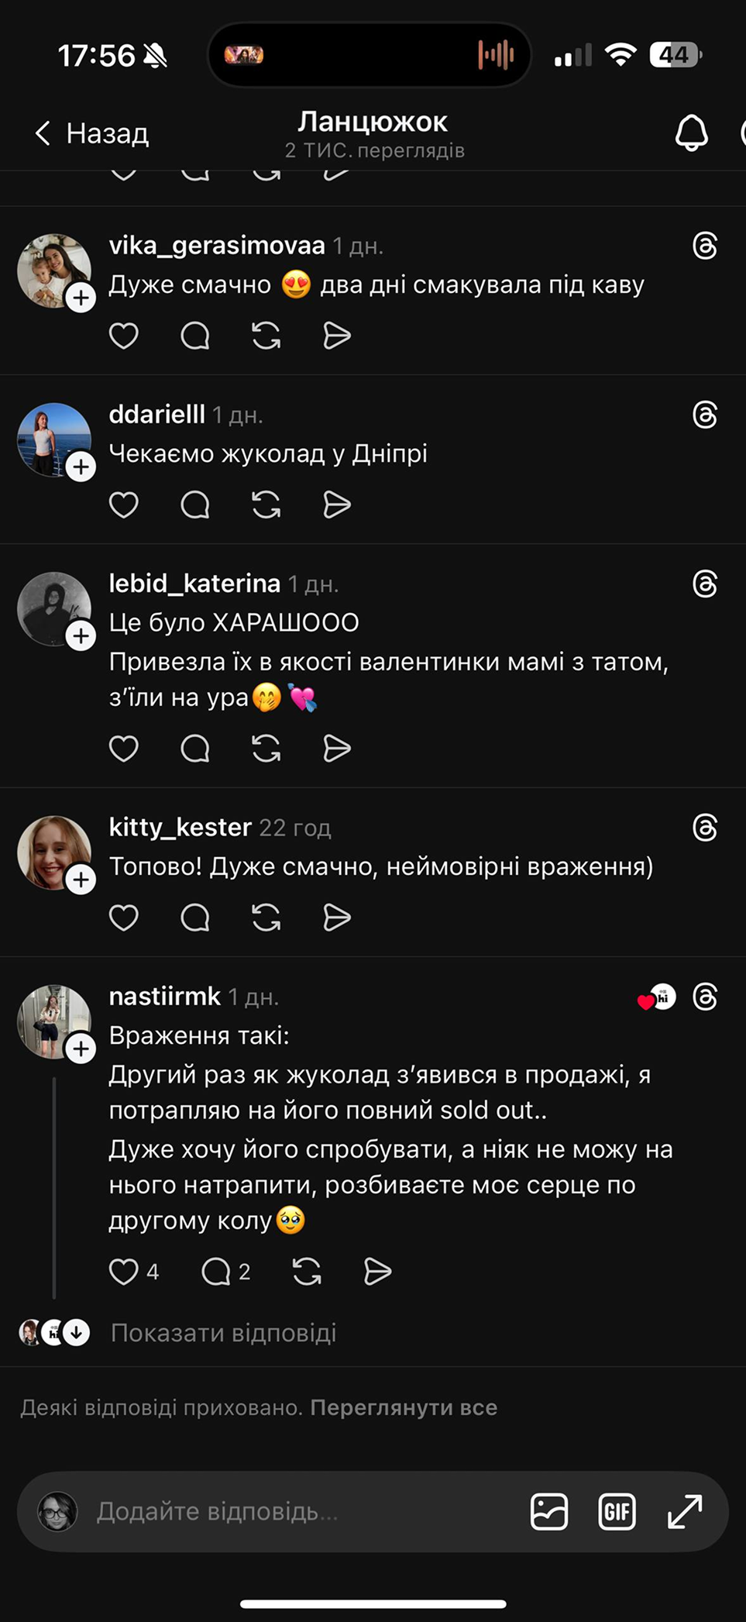Screen dimensions: 746x1622
Task: Reply to ddarielll's comment
Action: click(195, 505)
